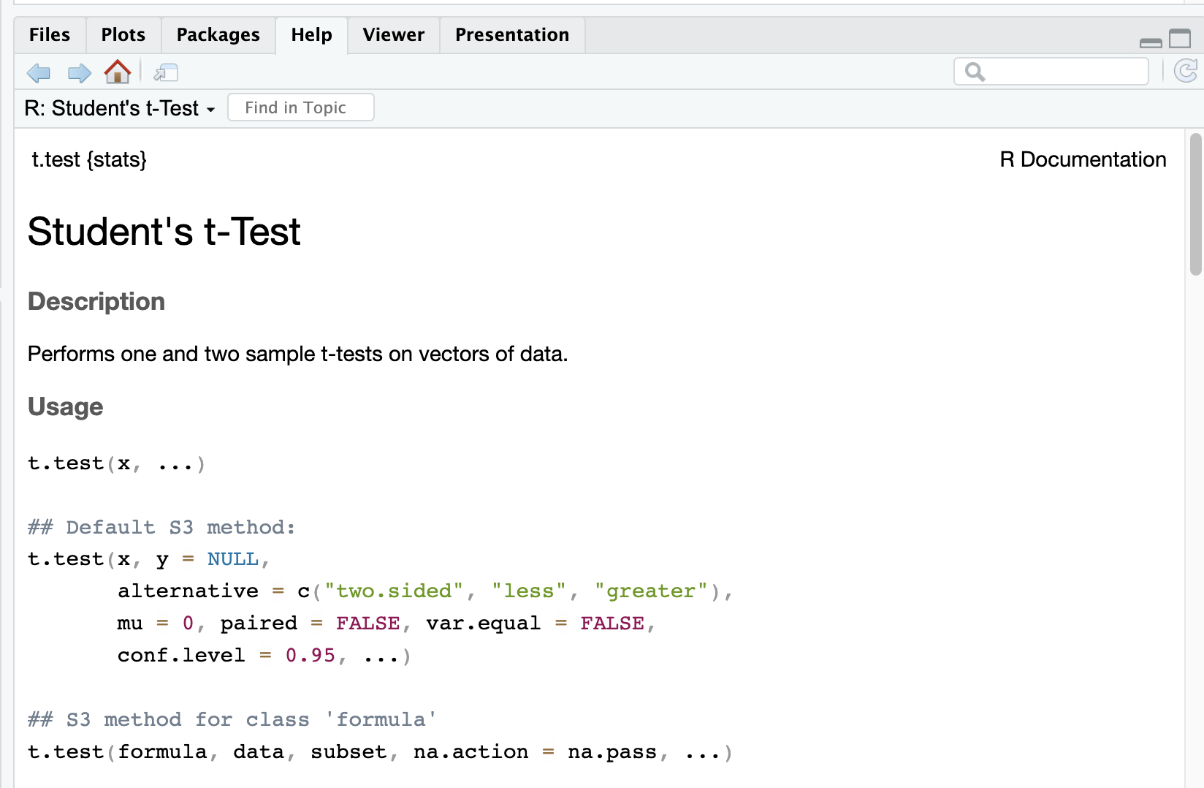
Task: Navigate forward to the next help topic
Action: pos(79,72)
